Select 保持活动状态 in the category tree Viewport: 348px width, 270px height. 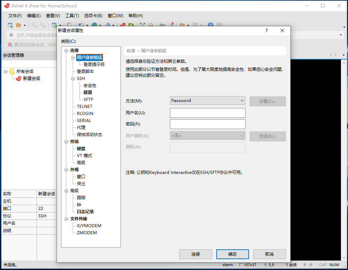click(x=90, y=135)
